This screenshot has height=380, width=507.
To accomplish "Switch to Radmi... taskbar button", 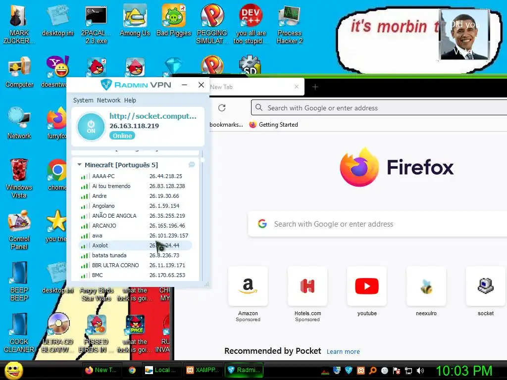I will (244, 370).
